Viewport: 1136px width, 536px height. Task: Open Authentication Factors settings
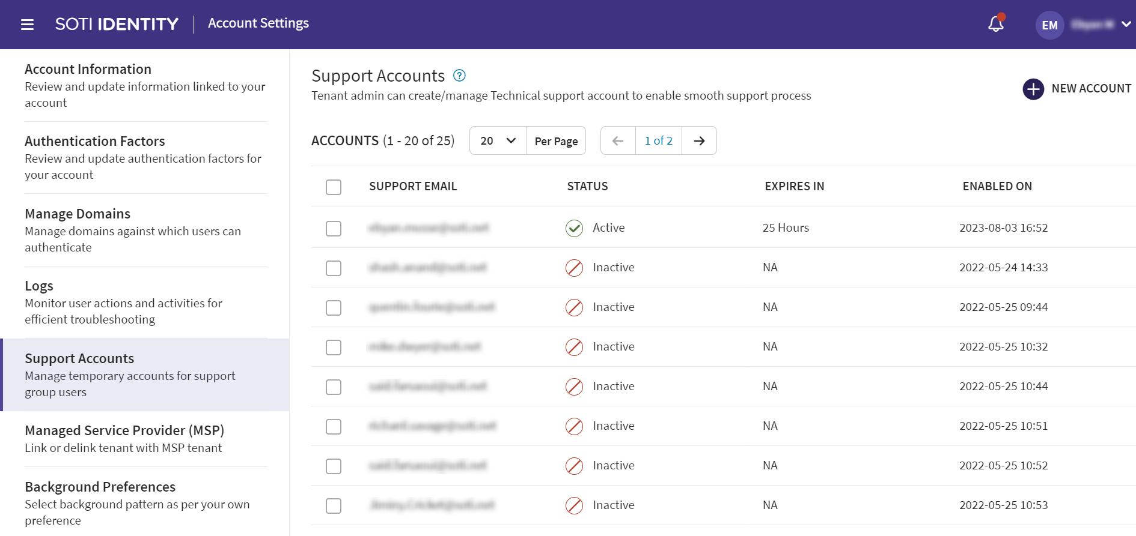pyautogui.click(x=145, y=157)
